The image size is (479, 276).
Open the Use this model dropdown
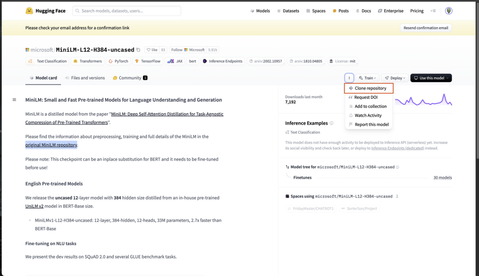pyautogui.click(x=431, y=78)
